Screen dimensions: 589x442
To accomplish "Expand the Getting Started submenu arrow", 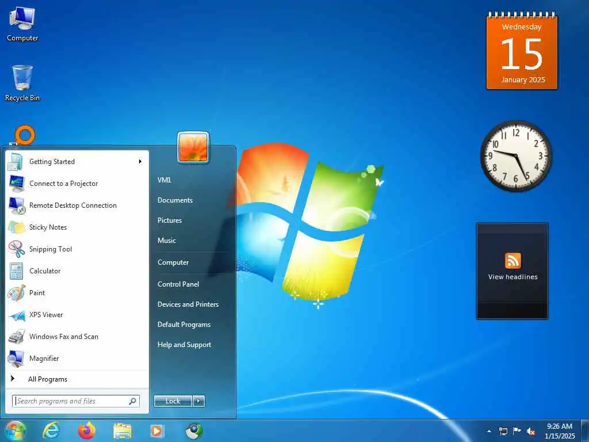I will click(140, 162).
